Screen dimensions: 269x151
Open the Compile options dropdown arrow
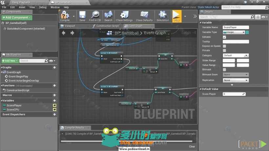coord(74,16)
